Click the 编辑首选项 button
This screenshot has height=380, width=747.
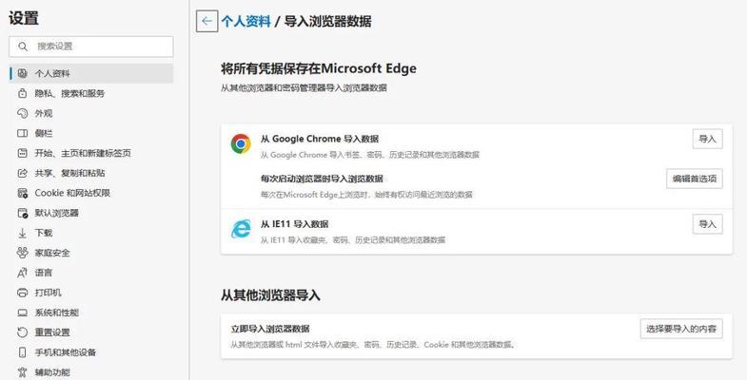[x=695, y=179]
